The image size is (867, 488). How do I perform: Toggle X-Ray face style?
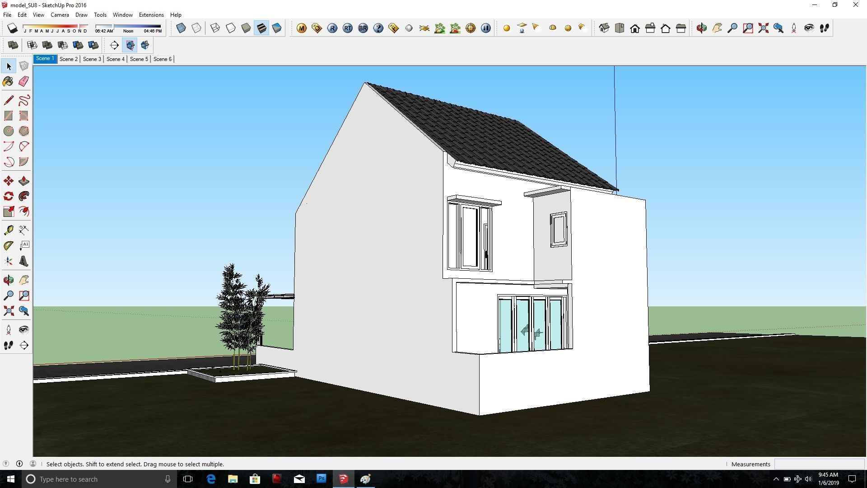pyautogui.click(x=181, y=28)
